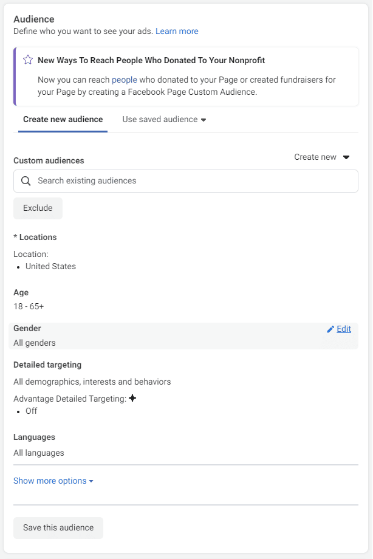Expand Use saved audience dropdown caret
The width and height of the screenshot is (373, 559).
pos(204,120)
